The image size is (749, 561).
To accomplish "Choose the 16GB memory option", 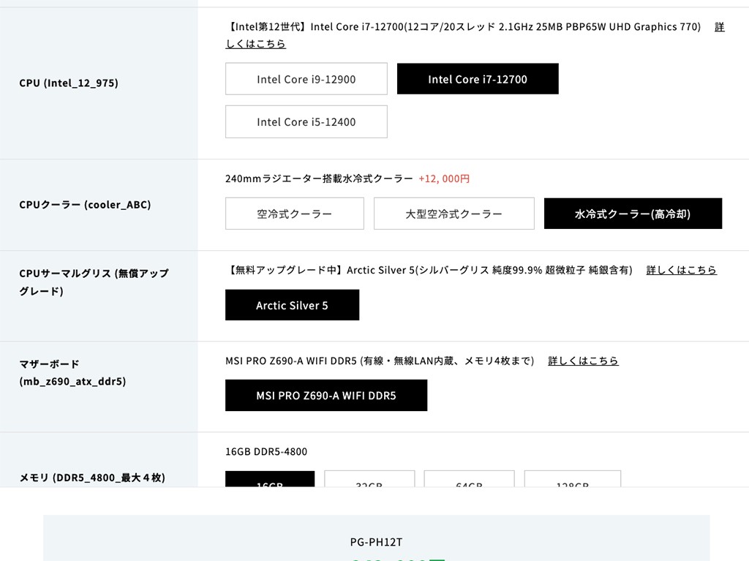I will (270, 480).
